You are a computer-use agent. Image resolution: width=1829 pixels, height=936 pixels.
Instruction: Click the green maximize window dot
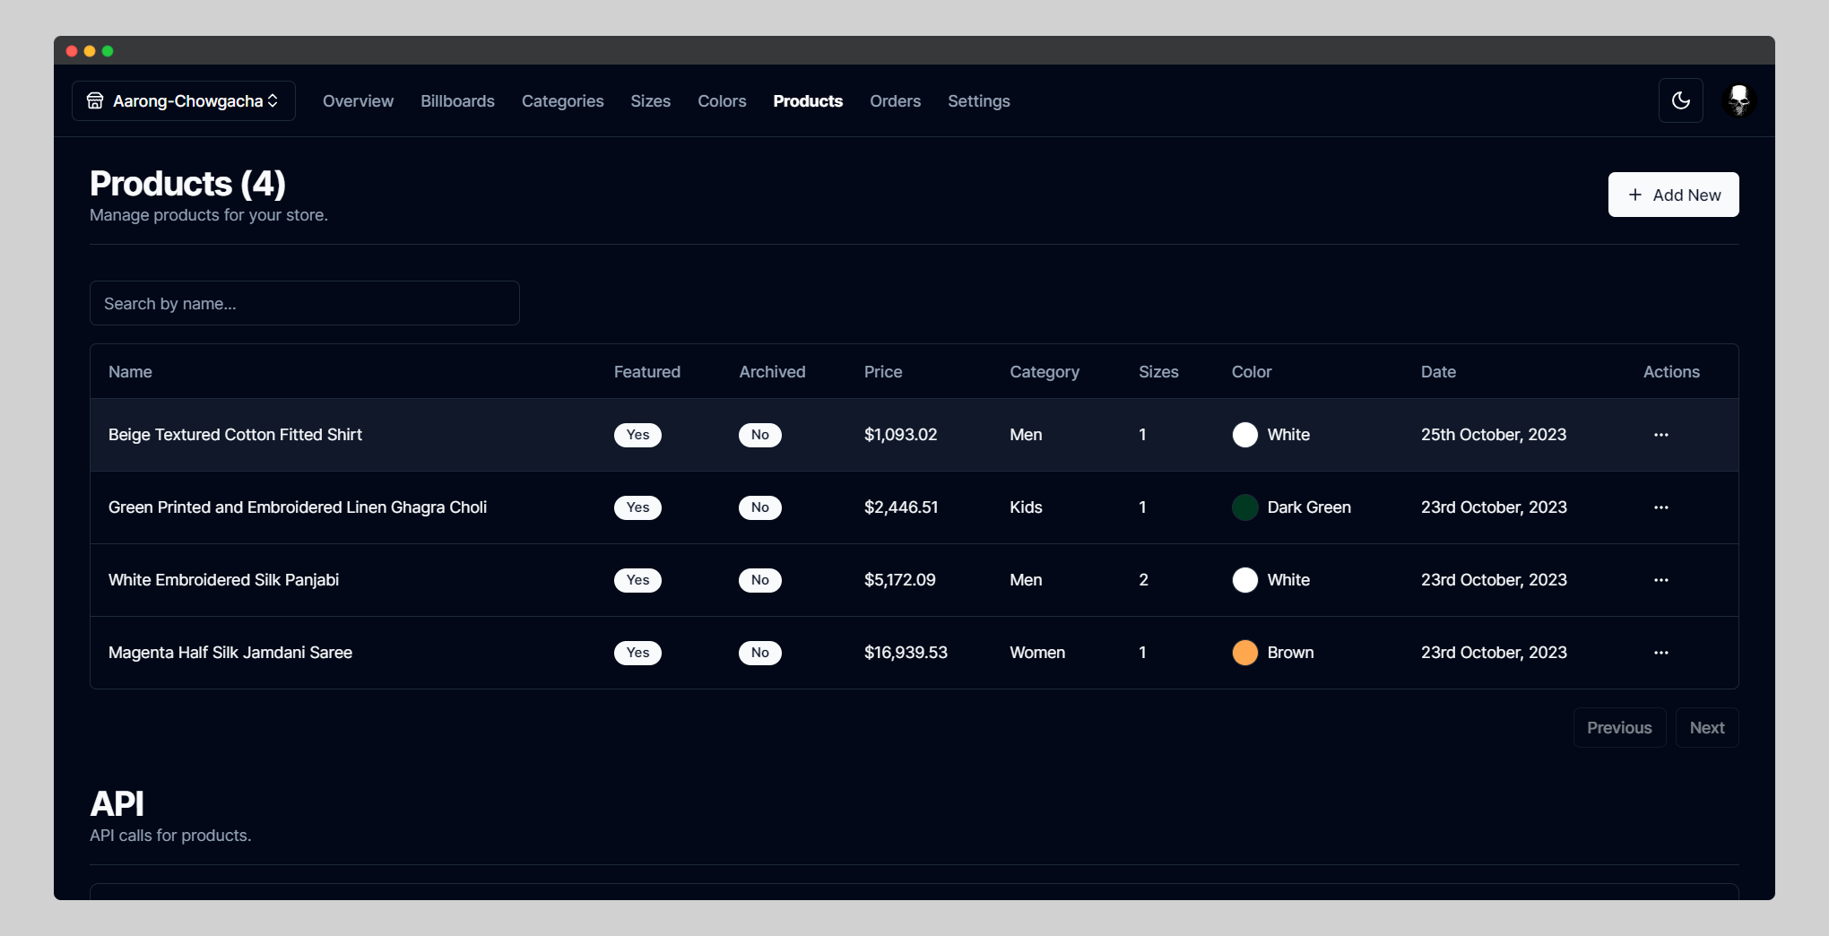108,51
